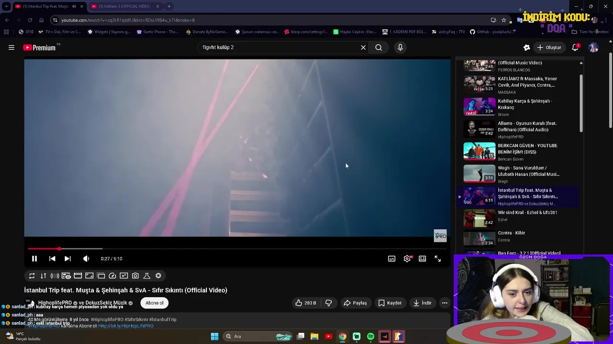Bookmark this page with the star

coord(503,20)
